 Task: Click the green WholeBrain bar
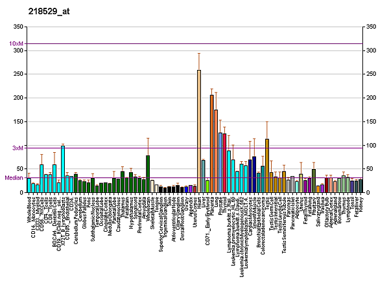click(x=148, y=174)
